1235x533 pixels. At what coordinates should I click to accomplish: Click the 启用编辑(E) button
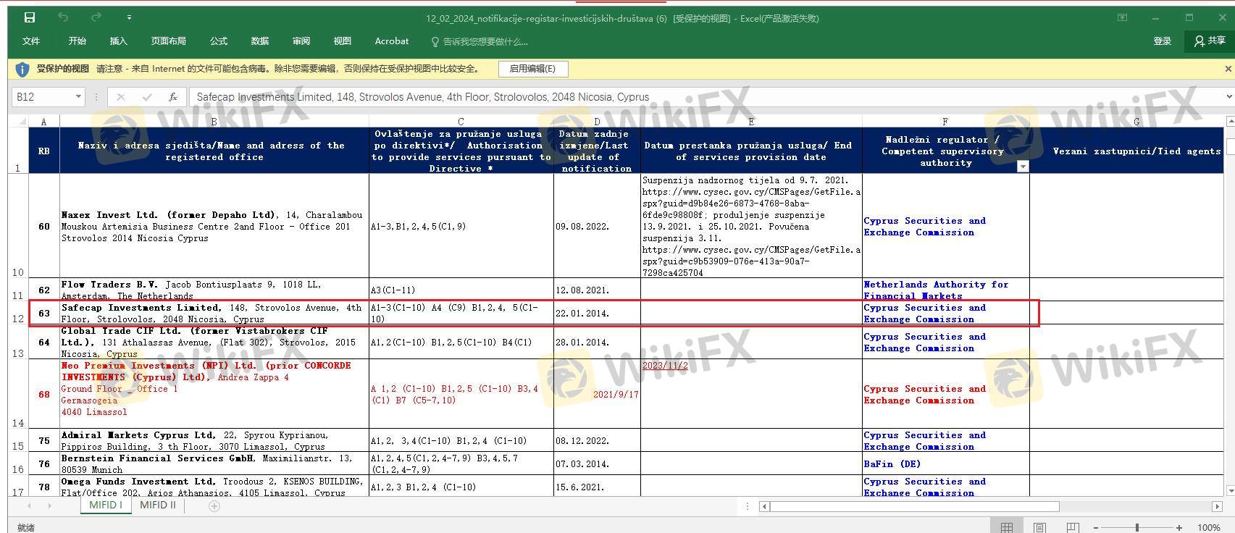(533, 69)
